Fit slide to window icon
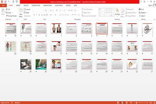Screen dimensions: 156x104 point(154,103)
